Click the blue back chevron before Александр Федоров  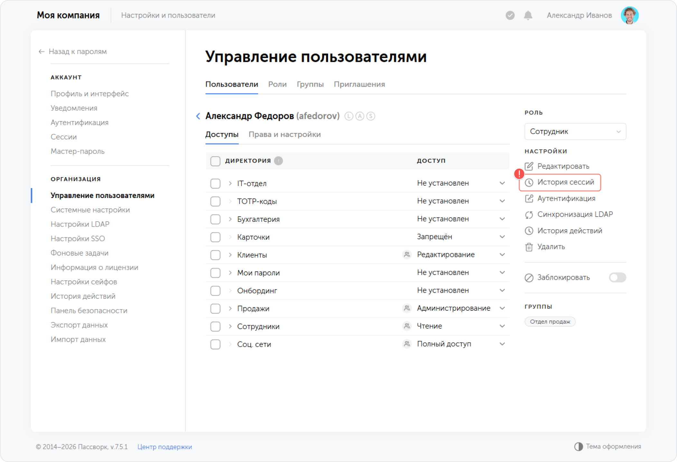pos(198,116)
